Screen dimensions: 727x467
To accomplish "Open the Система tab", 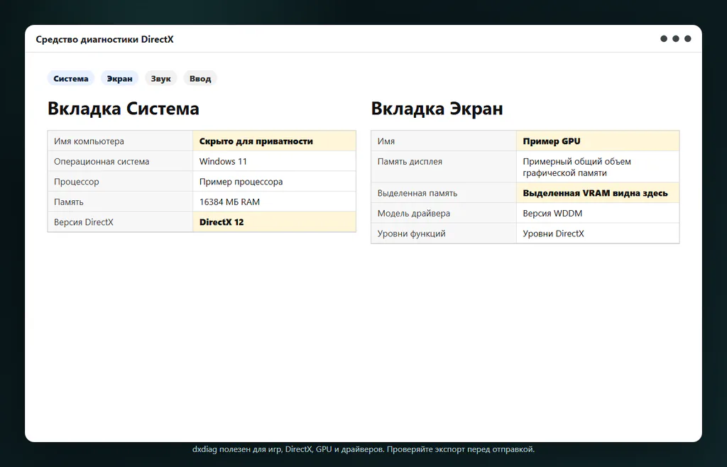I will 71,78.
